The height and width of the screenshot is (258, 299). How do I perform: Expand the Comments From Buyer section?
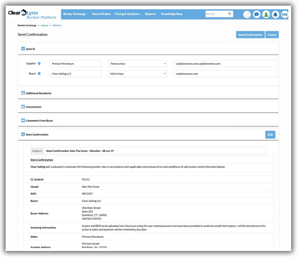click(x=23, y=120)
